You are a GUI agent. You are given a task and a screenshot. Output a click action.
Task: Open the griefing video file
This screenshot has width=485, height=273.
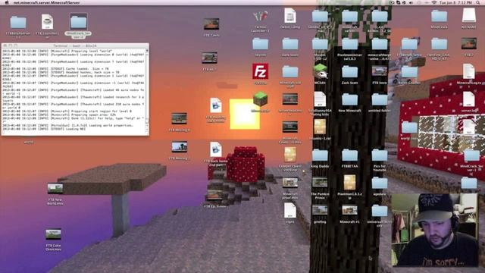click(320, 210)
